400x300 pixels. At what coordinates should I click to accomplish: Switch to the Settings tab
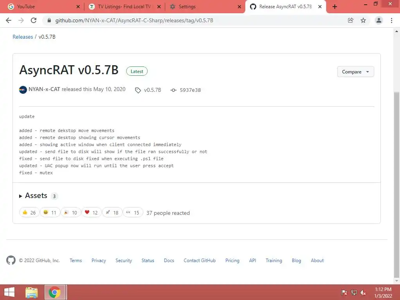pos(205,7)
